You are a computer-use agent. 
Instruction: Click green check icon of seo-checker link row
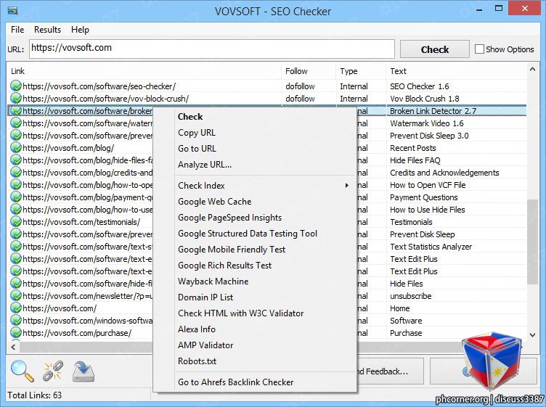(16, 86)
